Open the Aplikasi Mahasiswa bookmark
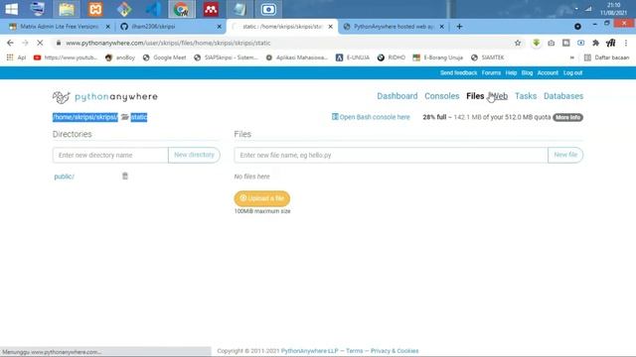Viewport: 636px width, 357px height. coord(297,58)
